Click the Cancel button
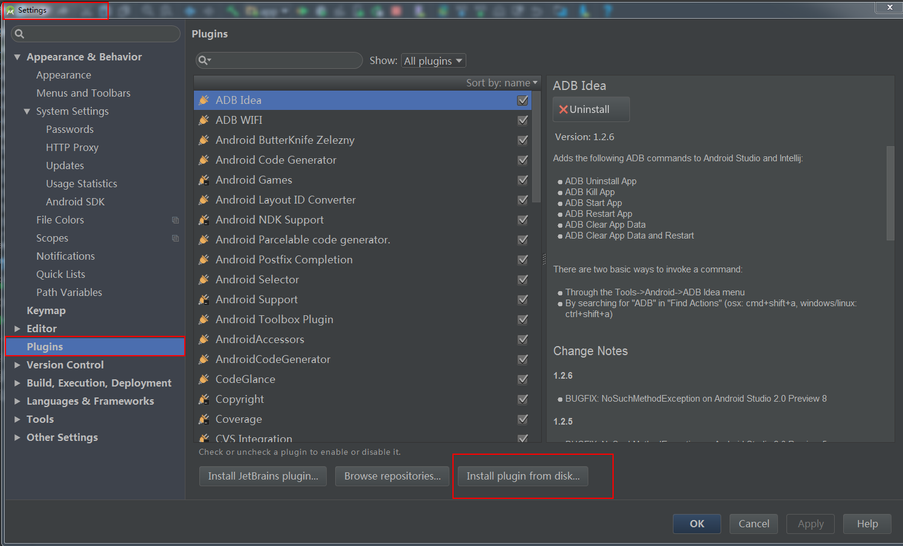903x546 pixels. pos(754,524)
